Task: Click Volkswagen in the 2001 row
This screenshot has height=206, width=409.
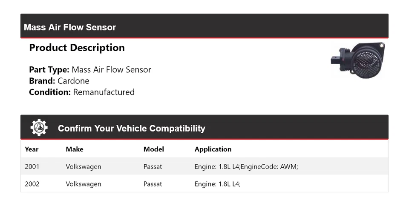Action: tap(84, 166)
